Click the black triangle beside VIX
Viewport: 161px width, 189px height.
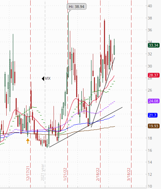43,79
